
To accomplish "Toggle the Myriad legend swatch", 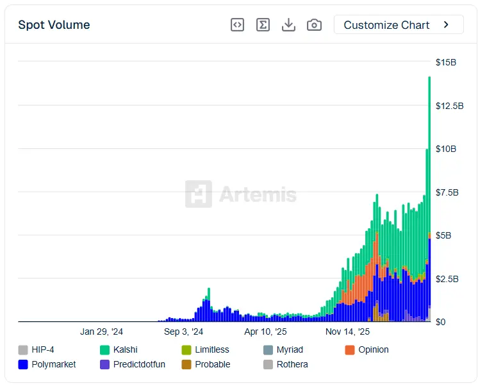I will coord(268,349).
